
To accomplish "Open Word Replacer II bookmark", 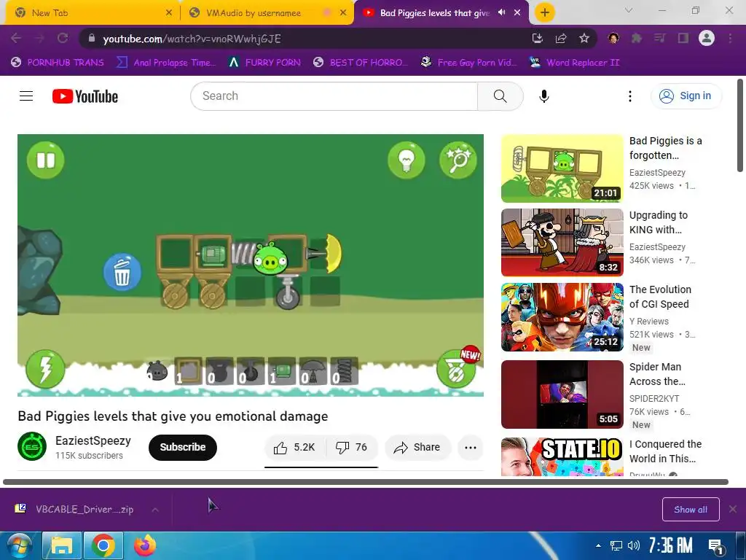I will (x=575, y=63).
